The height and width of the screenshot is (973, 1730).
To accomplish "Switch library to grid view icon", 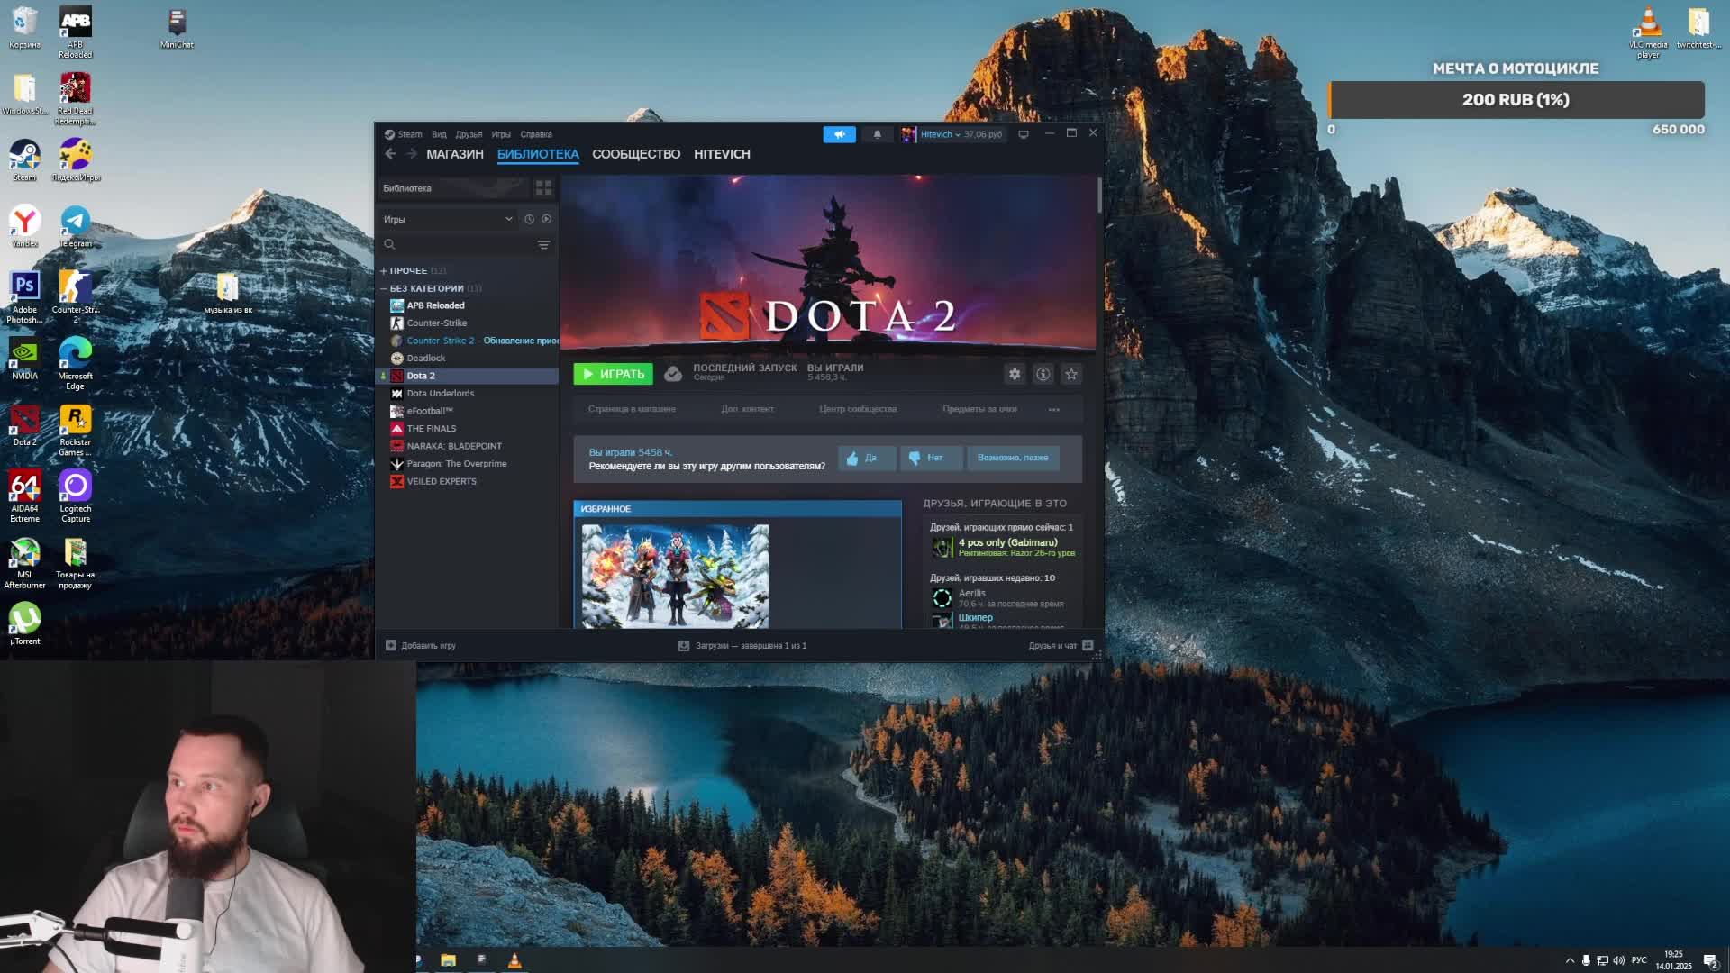I will 543,187.
